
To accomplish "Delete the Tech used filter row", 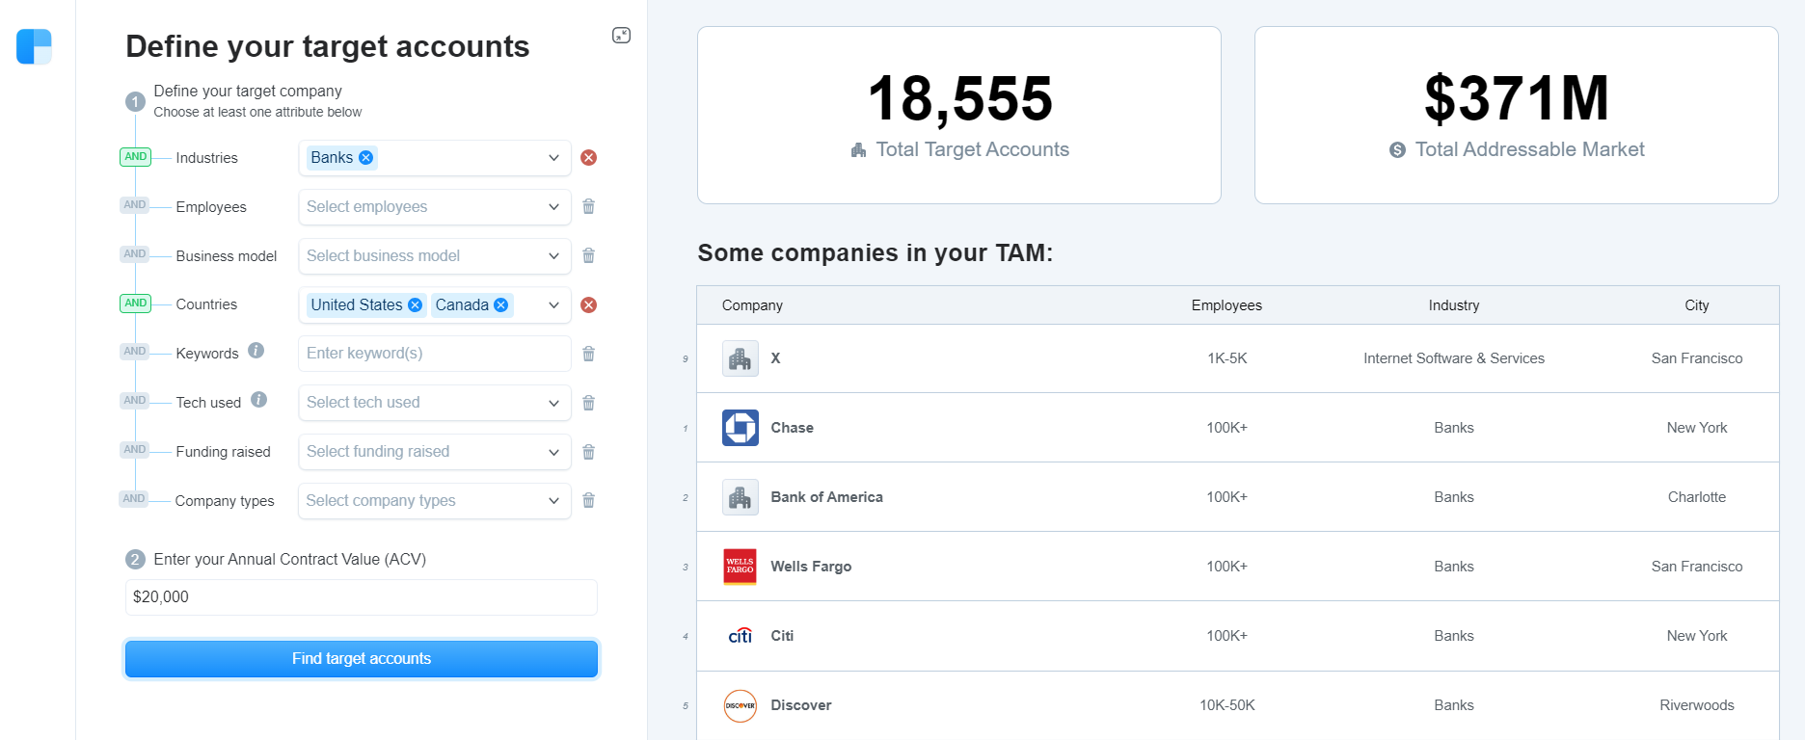I will click(x=589, y=403).
